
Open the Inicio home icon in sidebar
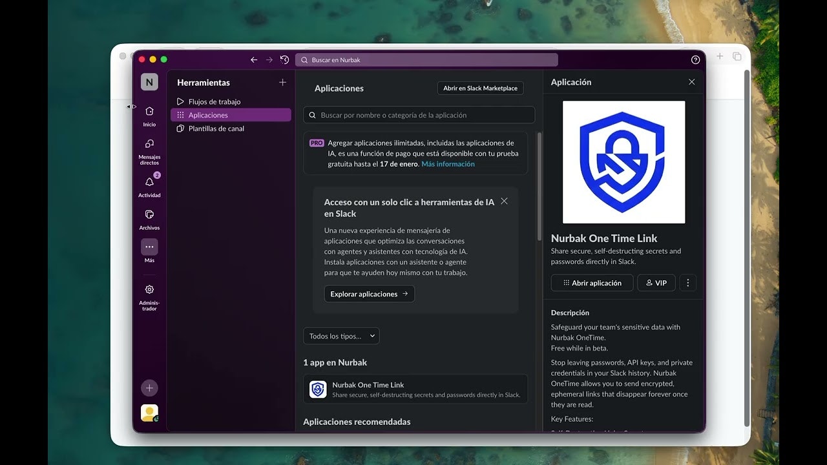(149, 112)
